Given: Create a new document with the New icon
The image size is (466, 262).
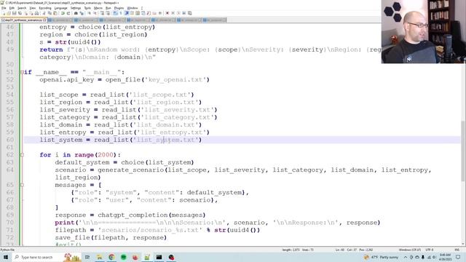Looking at the screenshot, I should (x=4, y=13).
